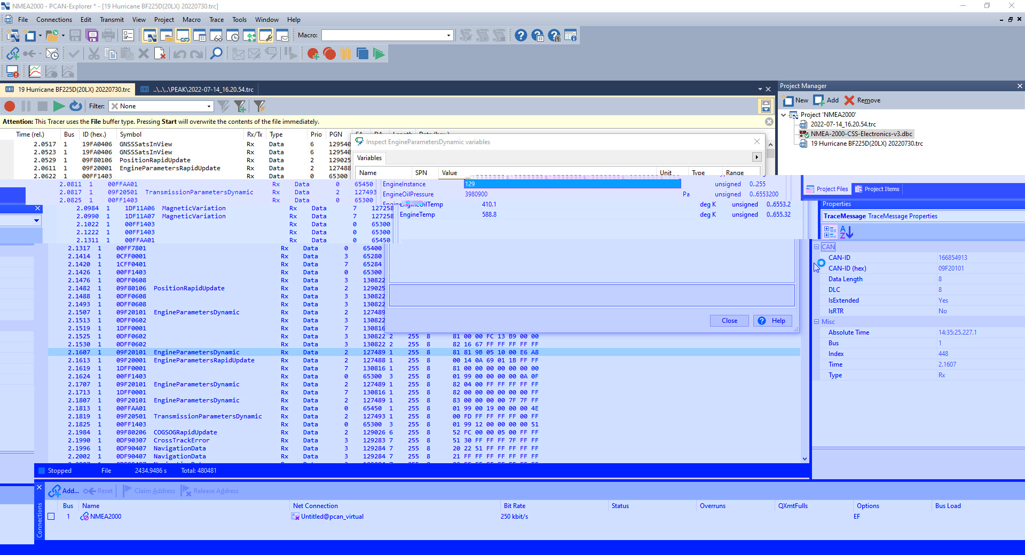Click the green Play icon in the main toolbar

(379, 54)
